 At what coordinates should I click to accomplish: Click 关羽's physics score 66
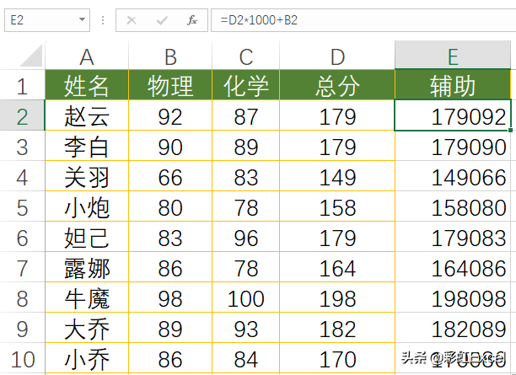click(x=170, y=176)
